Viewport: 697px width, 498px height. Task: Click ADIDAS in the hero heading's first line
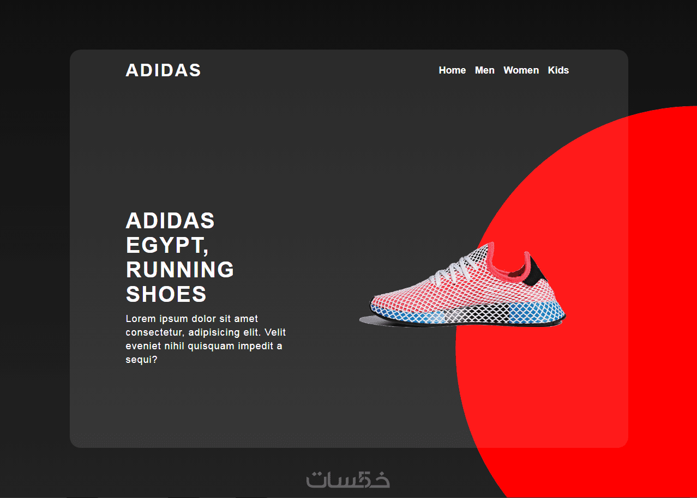pos(170,221)
